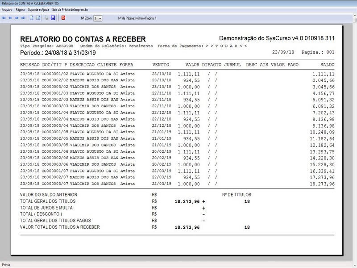Click the Pagina.: 001 label
This screenshot has width=357, height=268.
point(318,52)
